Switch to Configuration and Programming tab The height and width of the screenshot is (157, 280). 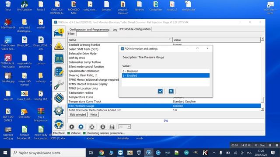pyautogui.click(x=89, y=29)
